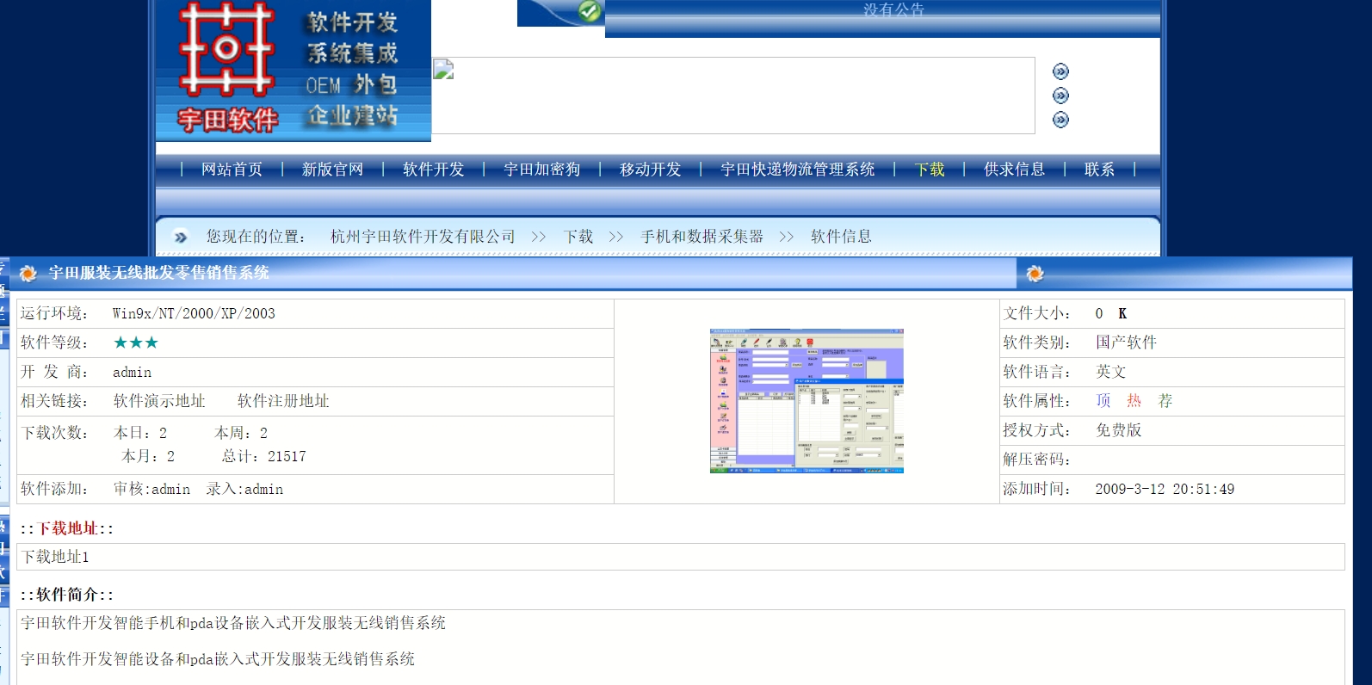Click the second round arrow icon beside the banner
Image resolution: width=1372 pixels, height=685 pixels.
click(x=1060, y=96)
